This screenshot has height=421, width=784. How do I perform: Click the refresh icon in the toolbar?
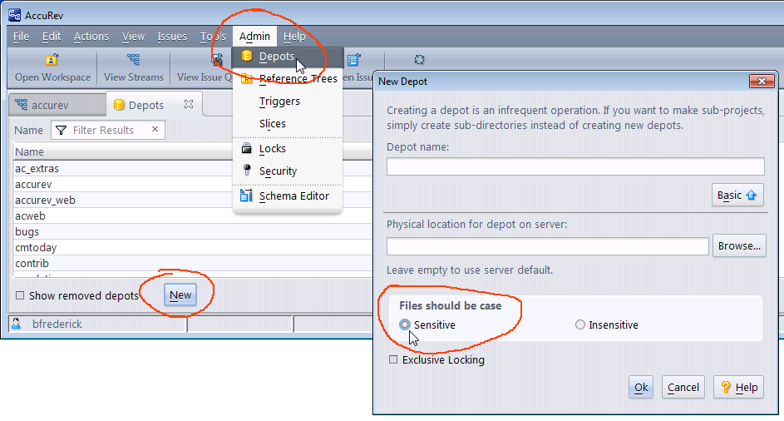pyautogui.click(x=419, y=60)
